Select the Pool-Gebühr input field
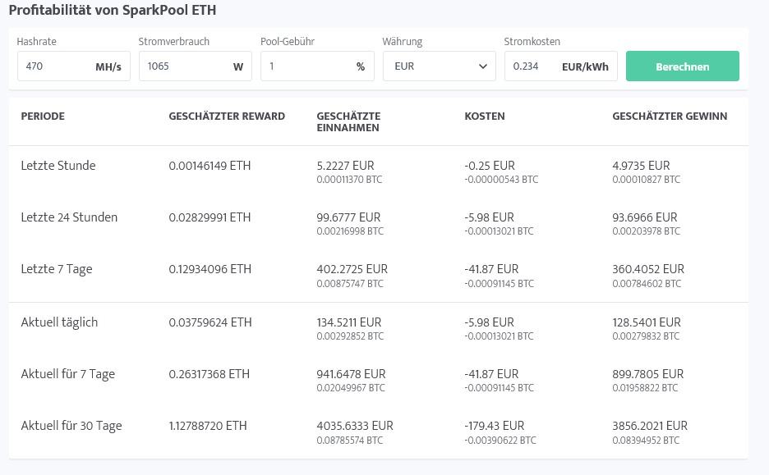The height and width of the screenshot is (475, 769). point(306,66)
